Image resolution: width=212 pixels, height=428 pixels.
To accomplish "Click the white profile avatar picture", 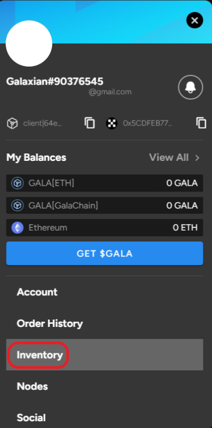I will [29, 43].
